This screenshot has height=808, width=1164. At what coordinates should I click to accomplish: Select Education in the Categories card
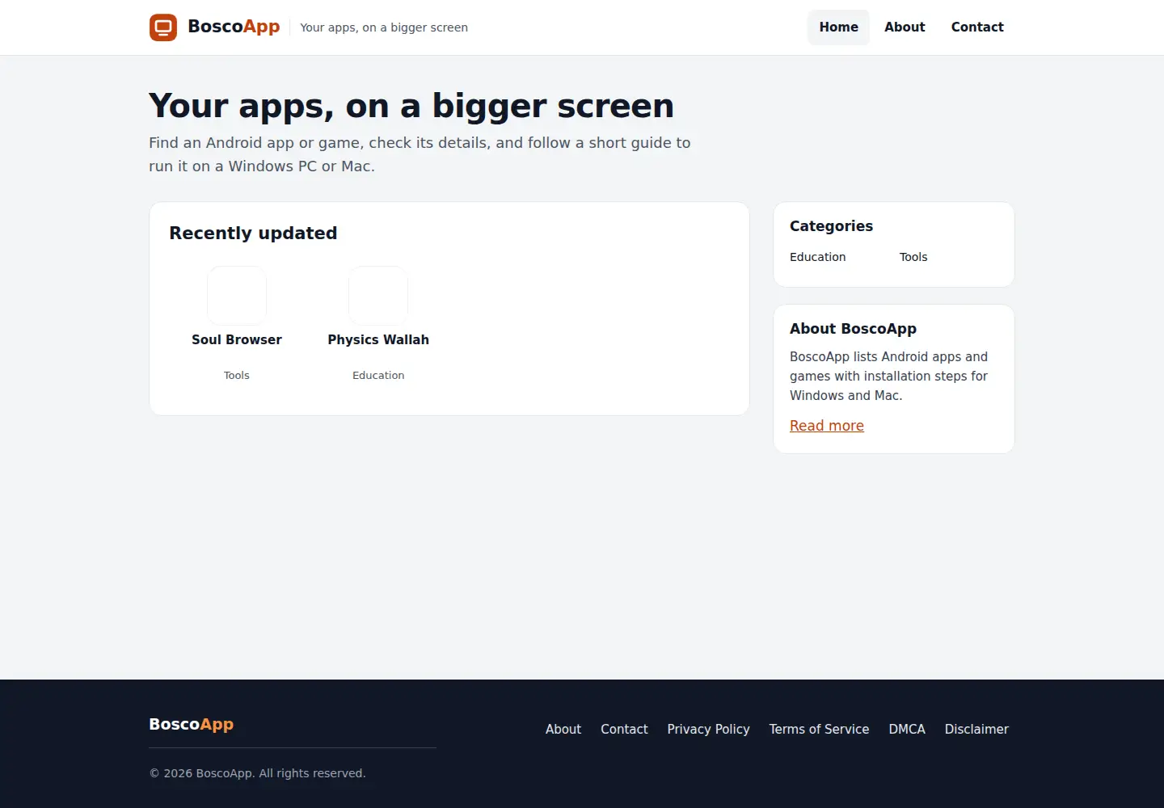pyautogui.click(x=818, y=257)
